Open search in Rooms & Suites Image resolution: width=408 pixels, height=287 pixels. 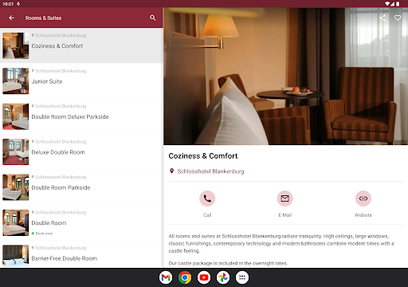point(152,18)
